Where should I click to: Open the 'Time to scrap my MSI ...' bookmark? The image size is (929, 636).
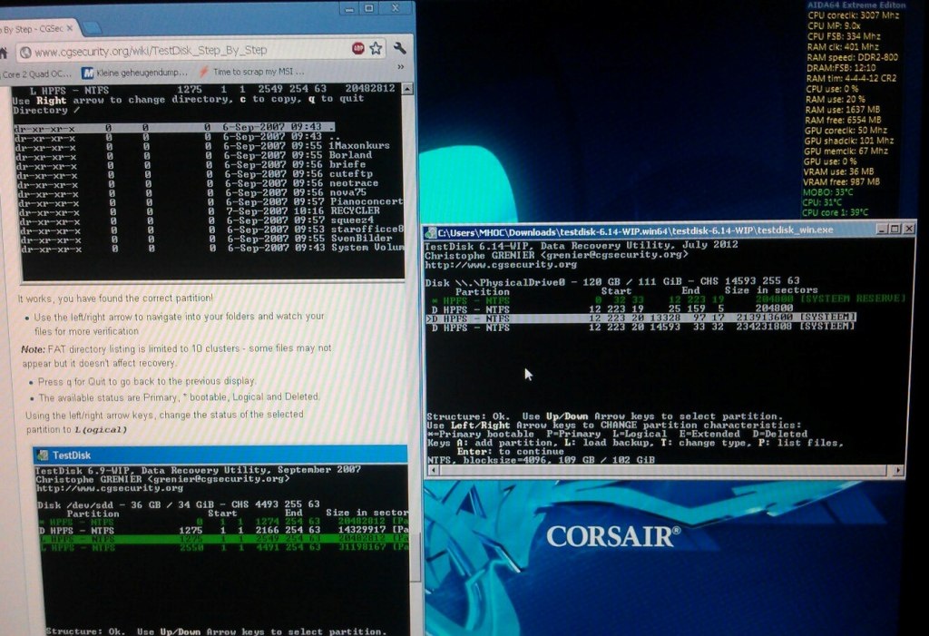pos(252,72)
